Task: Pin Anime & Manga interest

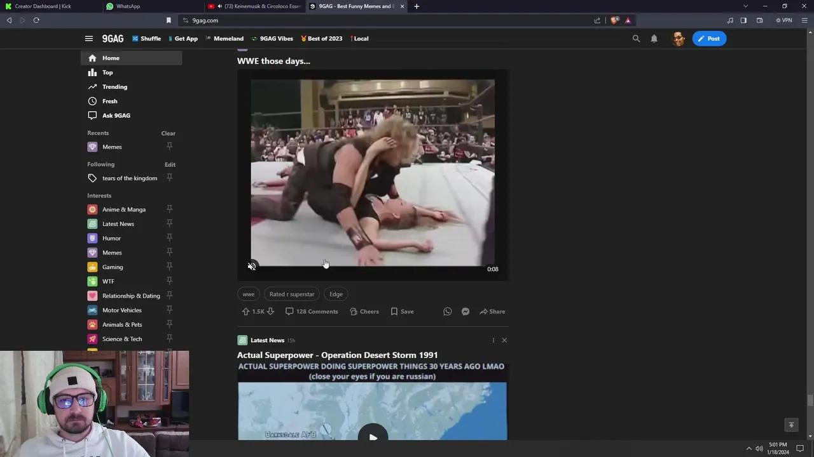Action: coord(169,209)
